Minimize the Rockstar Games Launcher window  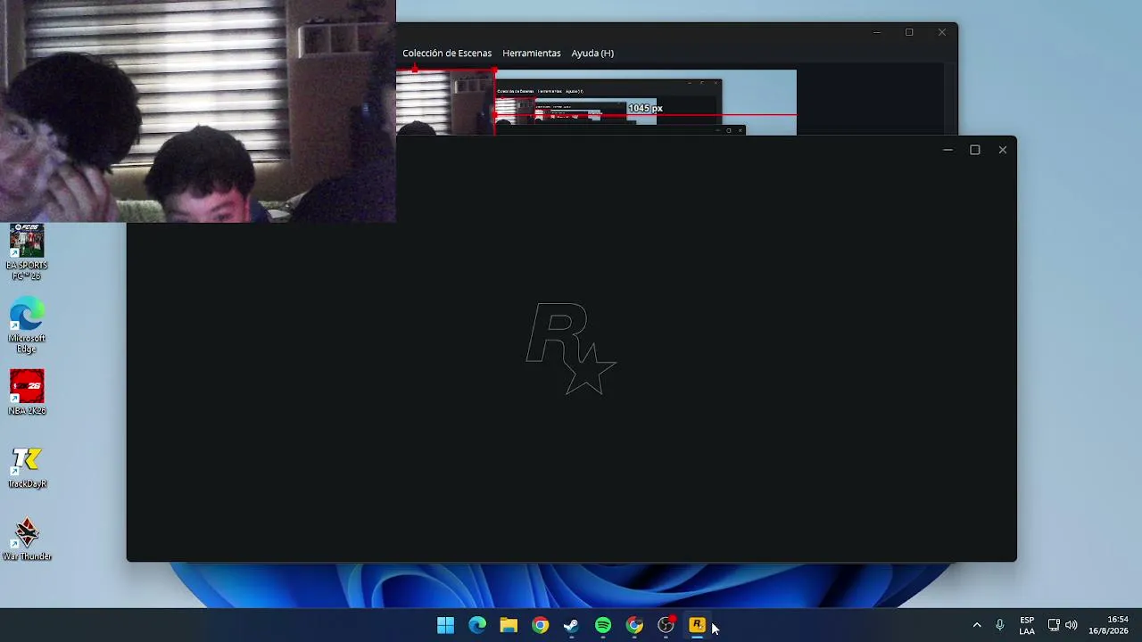(948, 150)
